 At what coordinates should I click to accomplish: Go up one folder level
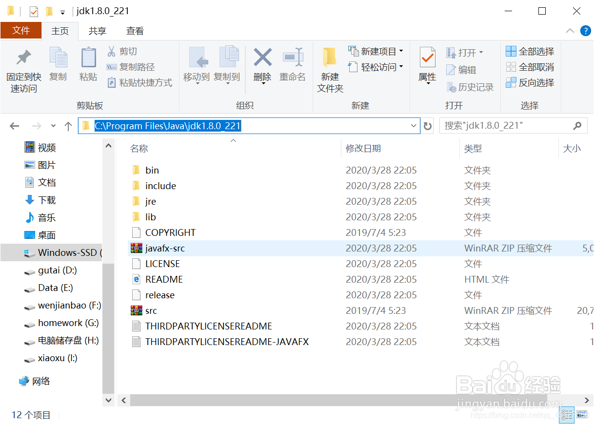point(68,126)
